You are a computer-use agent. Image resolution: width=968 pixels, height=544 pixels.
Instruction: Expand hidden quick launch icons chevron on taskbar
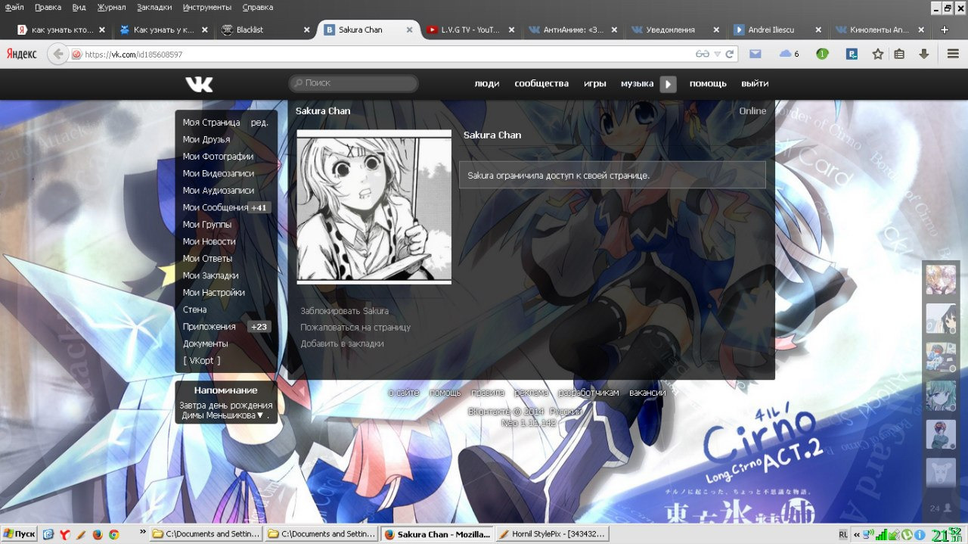[x=142, y=534]
